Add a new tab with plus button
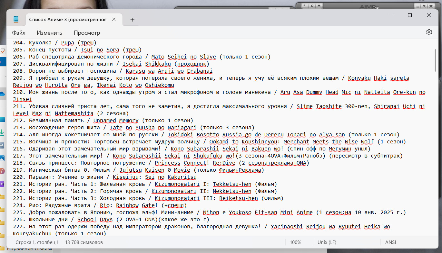This screenshot has height=253, width=442. 132,20
